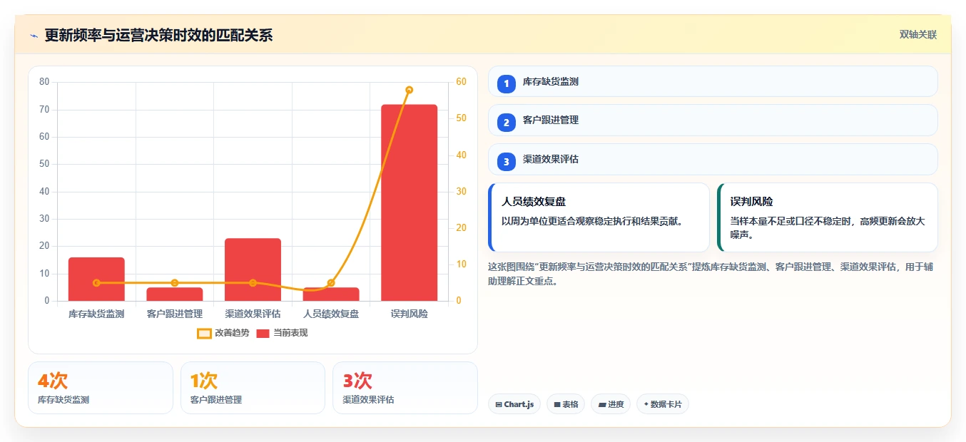This screenshot has width=966, height=442.
Task: Click the 当前表现 legend label
Action: coord(290,333)
